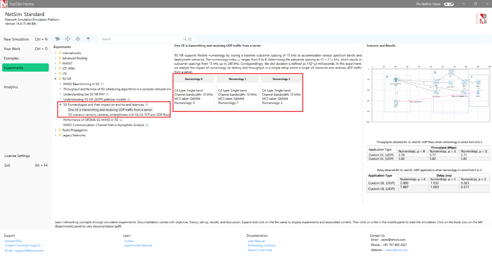Load the Numerology 1 simulation tile
The width and height of the screenshot is (492, 257).
click(x=238, y=93)
